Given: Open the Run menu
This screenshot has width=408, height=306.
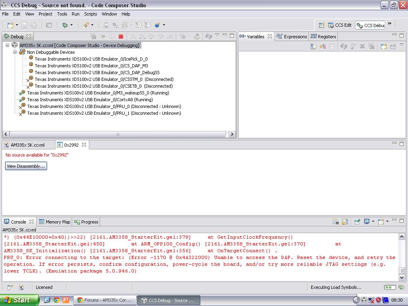Looking at the screenshot, I should pos(75,14).
